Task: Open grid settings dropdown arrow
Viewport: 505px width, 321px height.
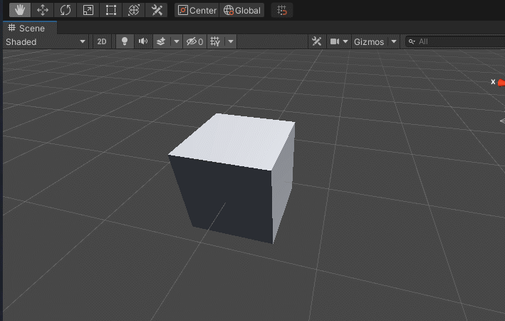Action: pos(231,41)
